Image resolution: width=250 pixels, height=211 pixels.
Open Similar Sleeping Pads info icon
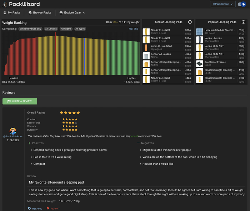tap(190, 22)
